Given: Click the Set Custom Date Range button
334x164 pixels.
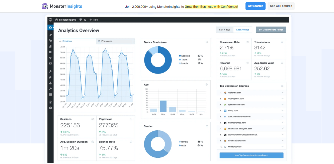Looking at the screenshot, I should point(271,30).
